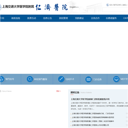Click the 上海交通大学医学院附属 header text
Viewport: 128px width, 128px height.
(18, 6)
